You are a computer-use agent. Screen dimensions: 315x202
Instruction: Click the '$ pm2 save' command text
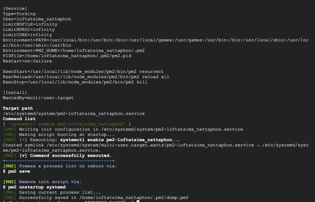16,171
